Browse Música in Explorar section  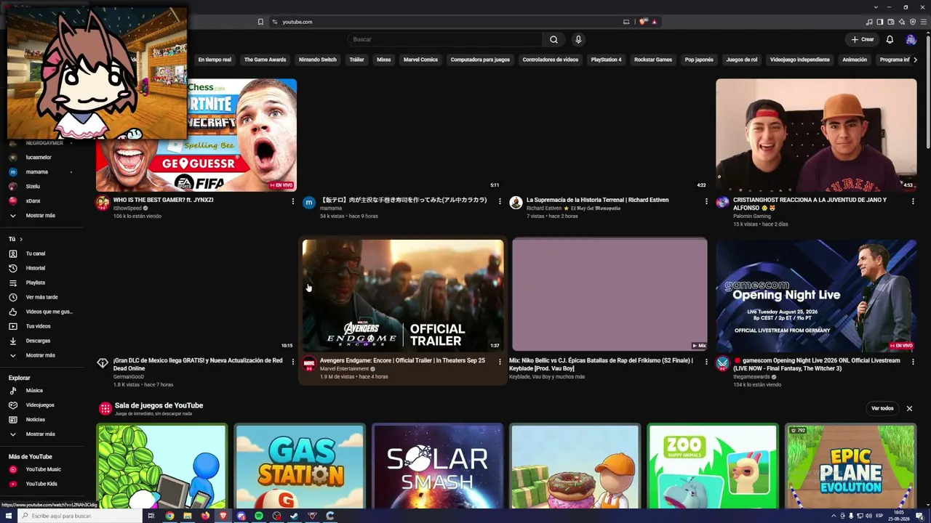[x=34, y=391]
